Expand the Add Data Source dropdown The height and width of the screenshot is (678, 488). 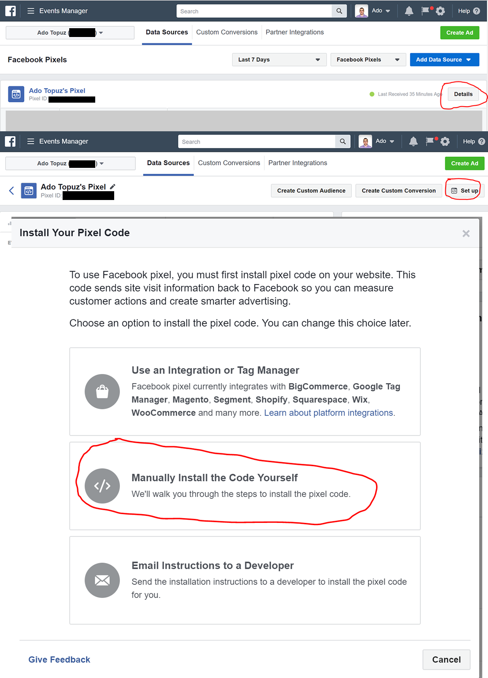pyautogui.click(x=444, y=59)
